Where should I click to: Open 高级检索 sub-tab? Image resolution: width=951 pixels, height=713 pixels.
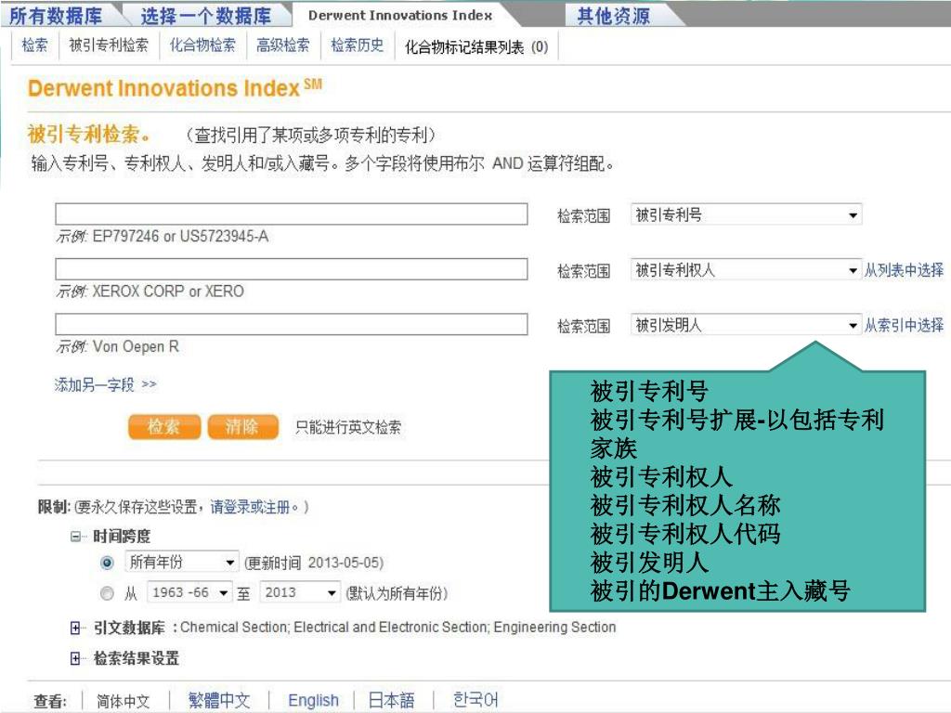(x=283, y=45)
